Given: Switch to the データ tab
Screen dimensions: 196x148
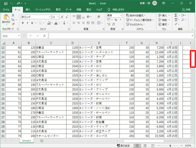Looking at the screenshot, I should (x=69, y=10).
